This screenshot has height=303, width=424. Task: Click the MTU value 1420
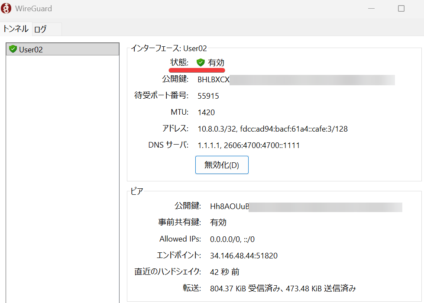pyautogui.click(x=206, y=113)
